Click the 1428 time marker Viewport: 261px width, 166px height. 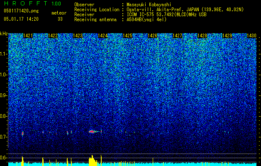click(x=202, y=36)
